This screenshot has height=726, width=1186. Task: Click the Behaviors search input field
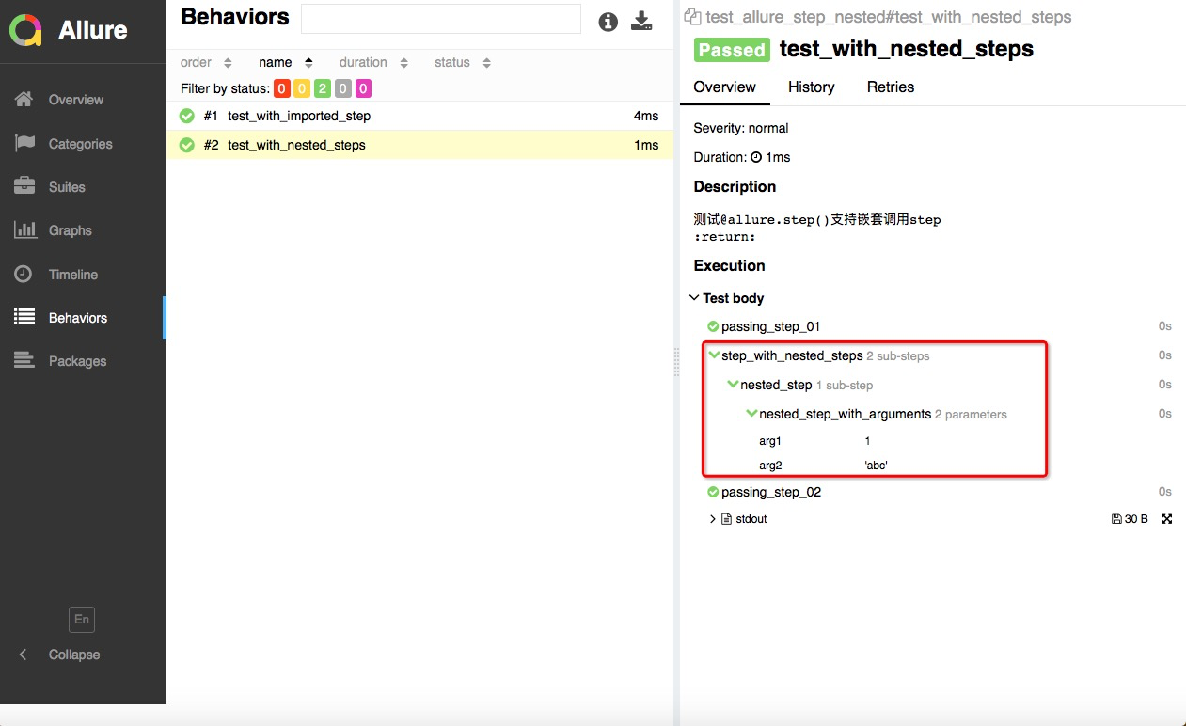click(441, 19)
